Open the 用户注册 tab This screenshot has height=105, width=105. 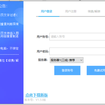71,11
